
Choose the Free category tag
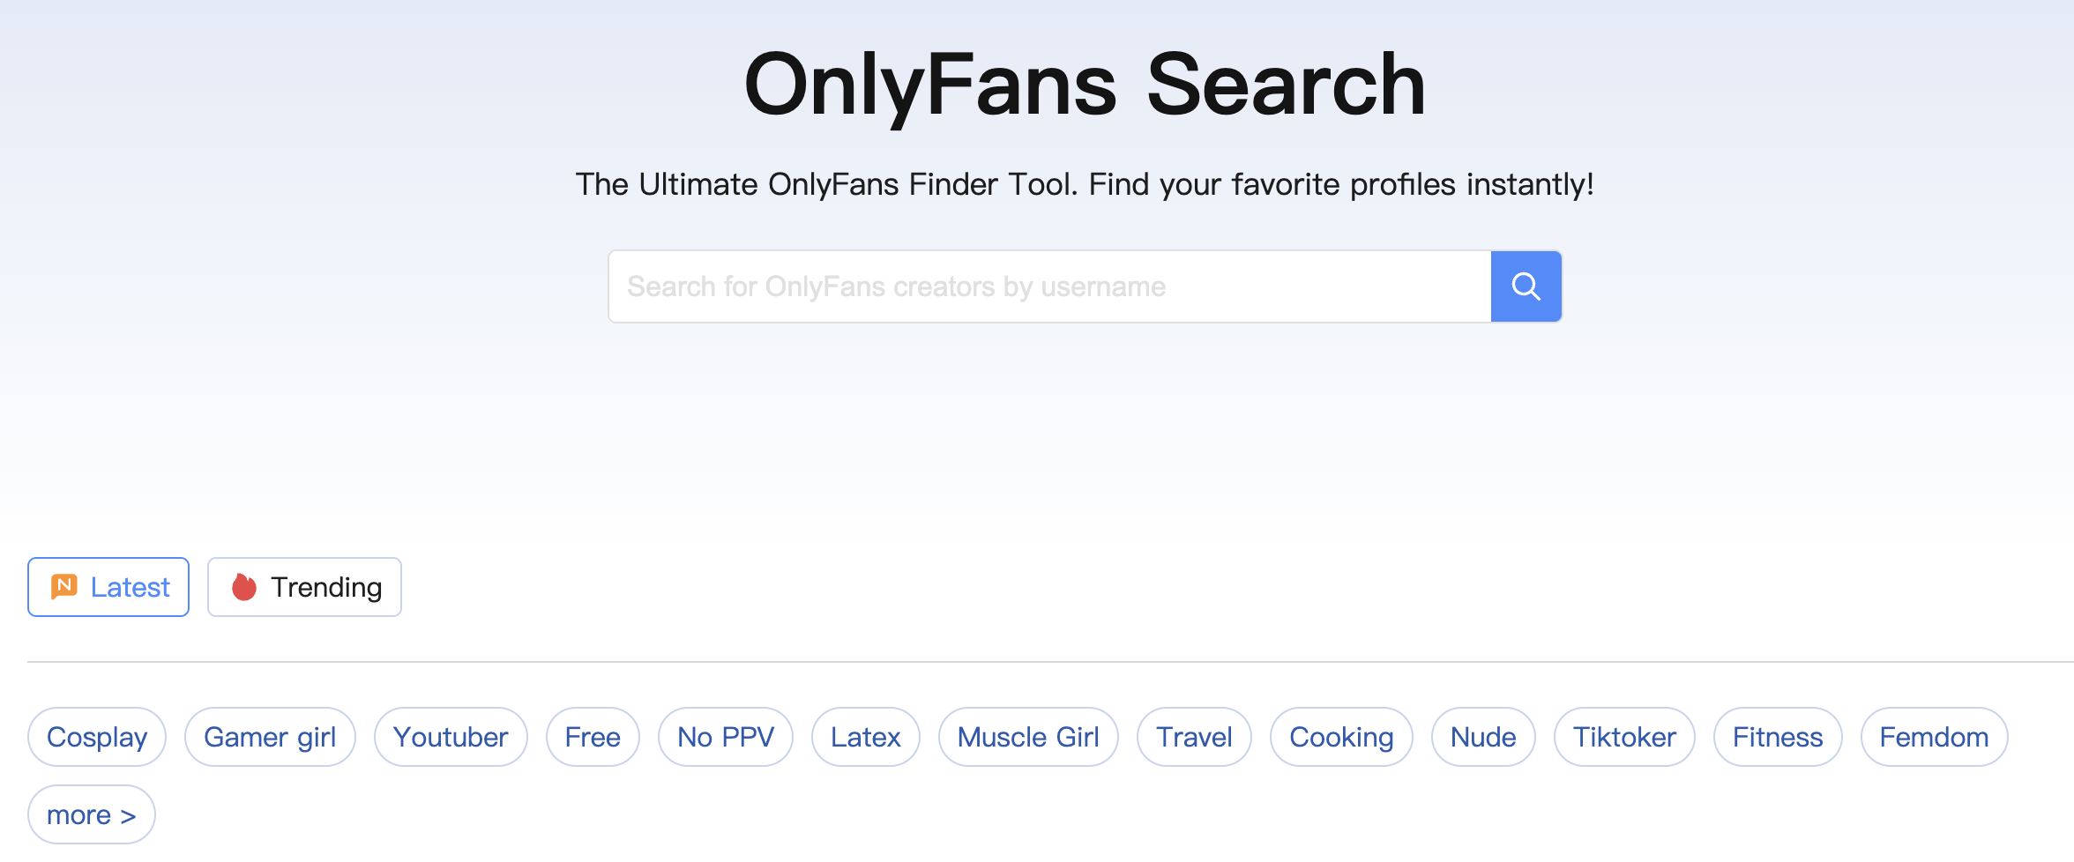(x=593, y=737)
